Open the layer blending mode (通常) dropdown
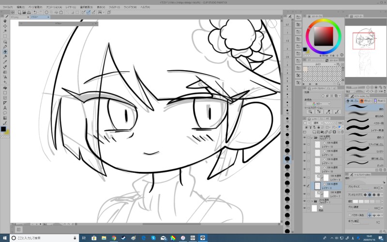This screenshot has height=242, width=387. pyautogui.click(x=317, y=123)
